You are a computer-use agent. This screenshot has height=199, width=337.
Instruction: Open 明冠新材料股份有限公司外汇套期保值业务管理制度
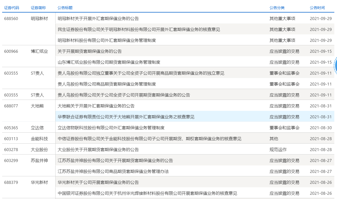[x=107, y=40]
